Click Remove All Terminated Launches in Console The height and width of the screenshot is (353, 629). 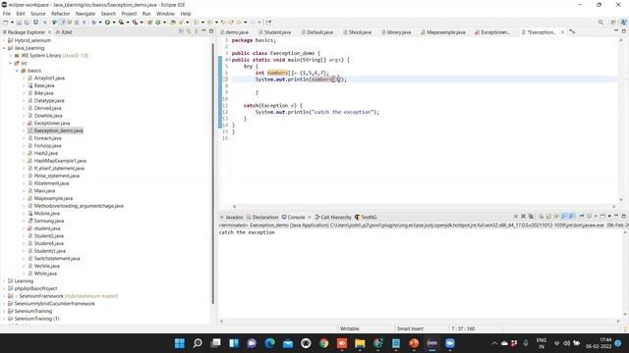click(x=531, y=216)
